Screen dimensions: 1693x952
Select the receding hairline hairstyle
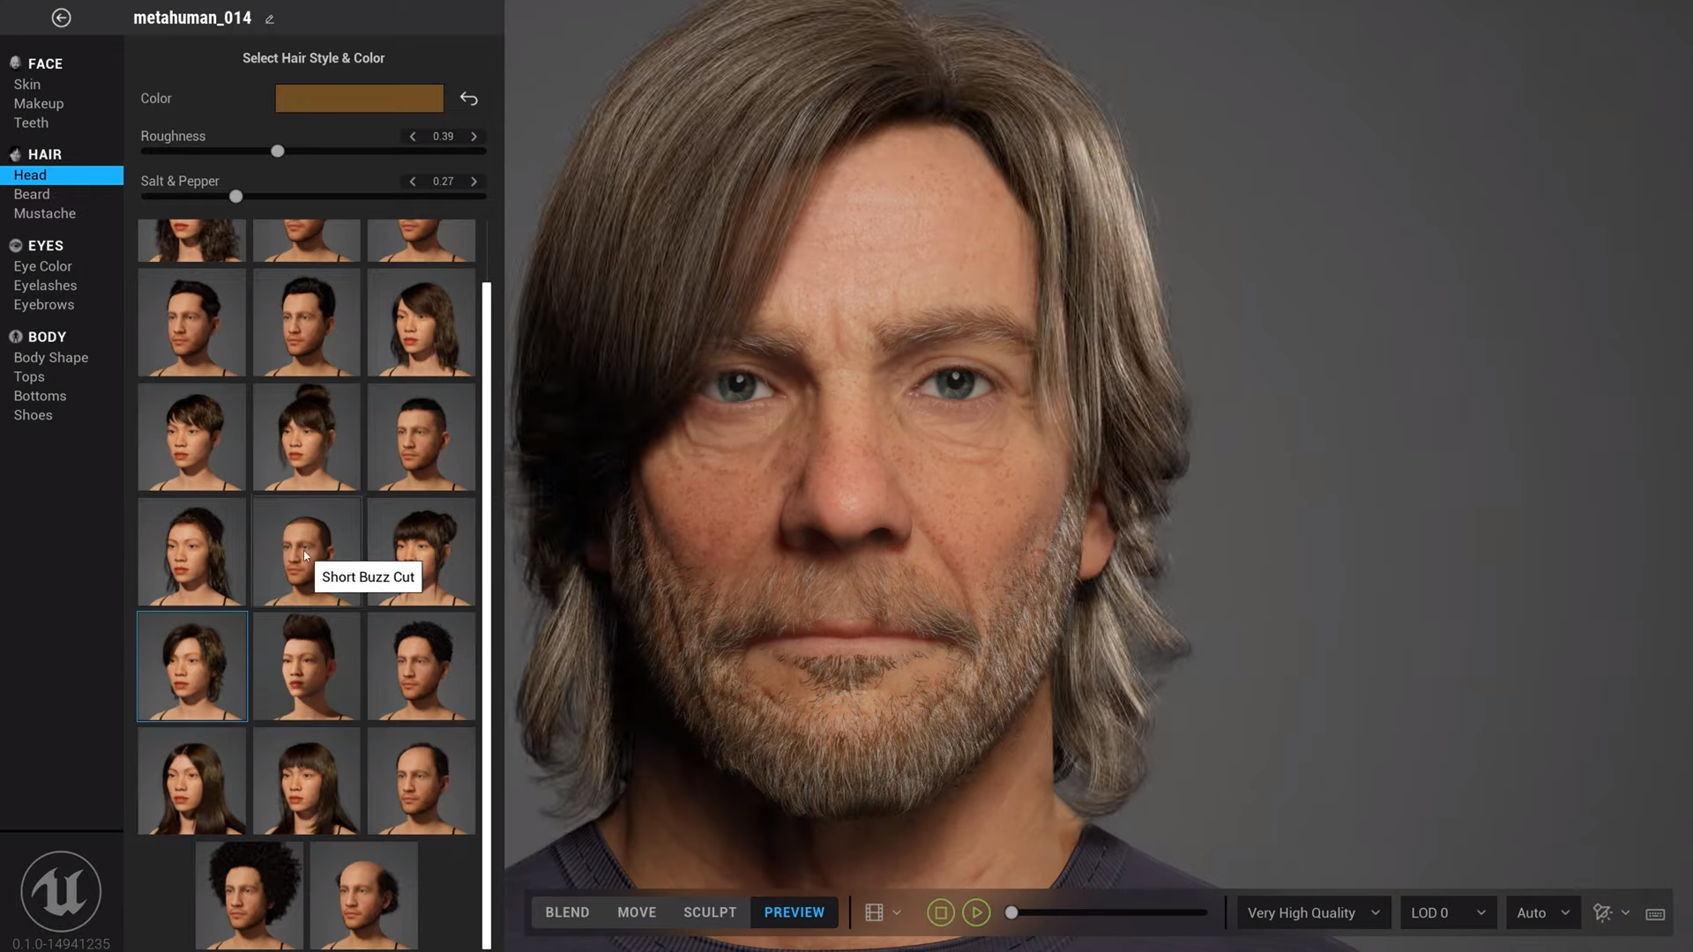click(x=421, y=781)
